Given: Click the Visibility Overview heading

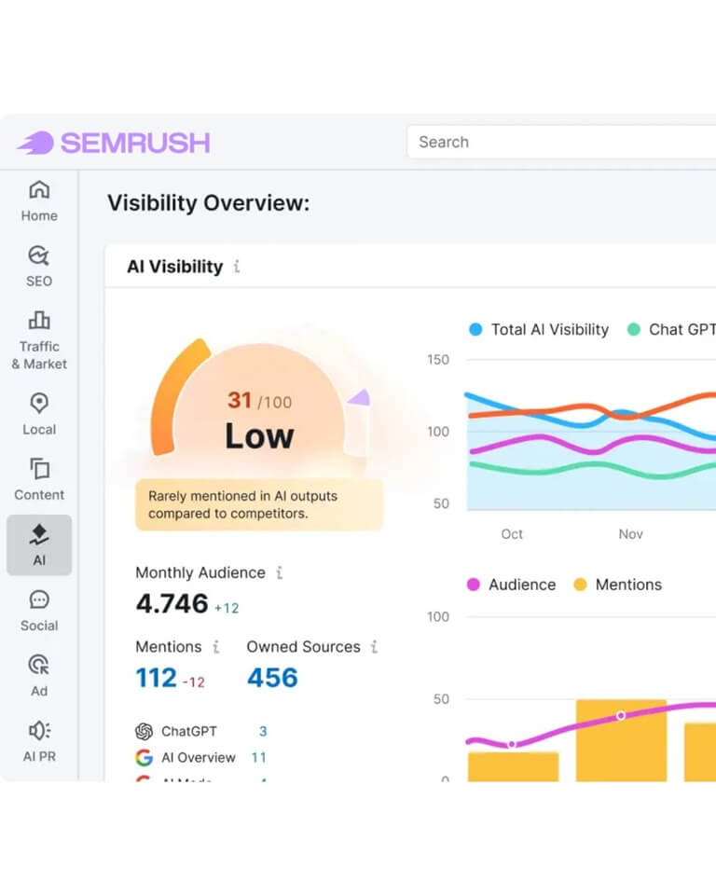Looking at the screenshot, I should click(209, 202).
